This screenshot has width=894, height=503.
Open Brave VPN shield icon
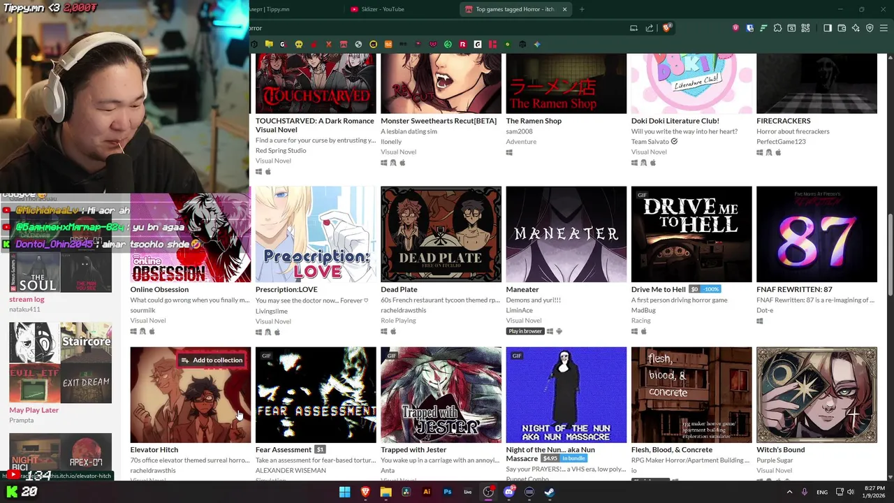coord(870,28)
